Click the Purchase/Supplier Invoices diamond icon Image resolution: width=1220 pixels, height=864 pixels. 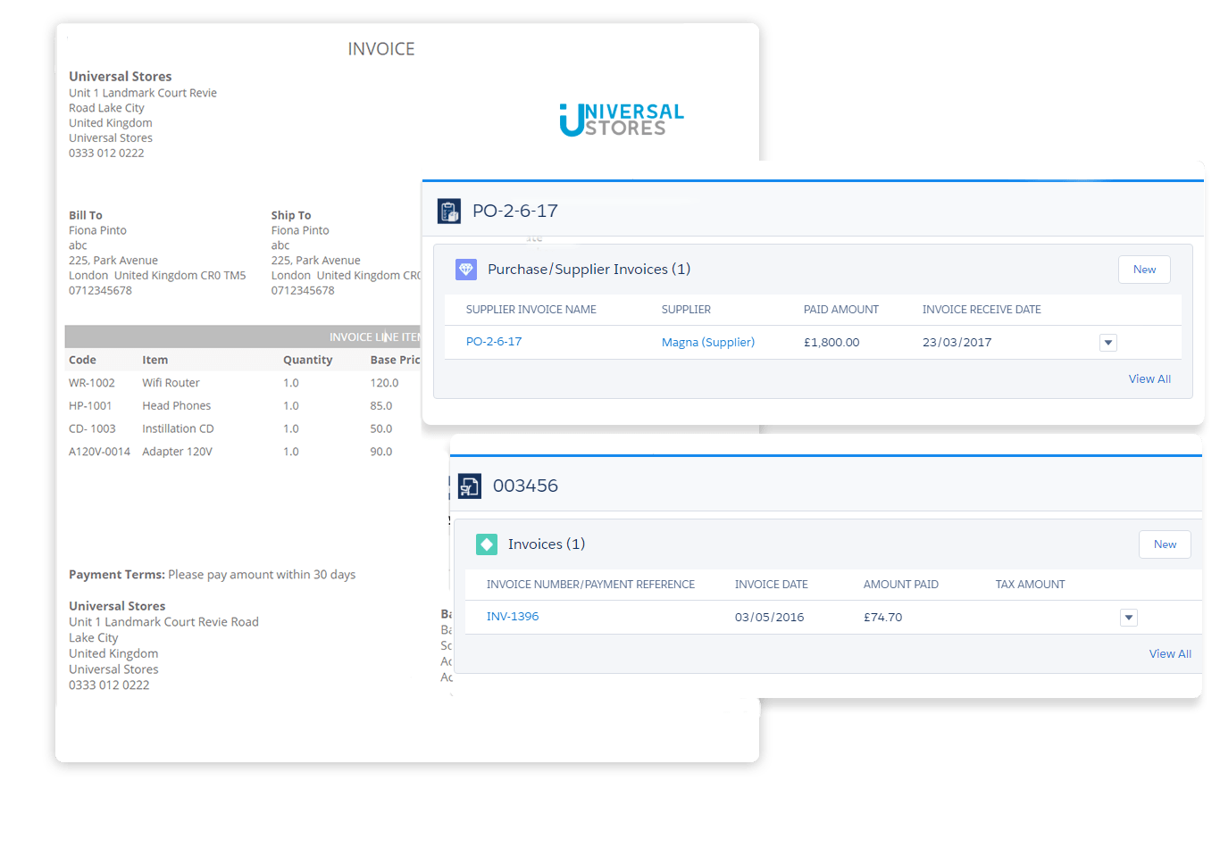(466, 270)
